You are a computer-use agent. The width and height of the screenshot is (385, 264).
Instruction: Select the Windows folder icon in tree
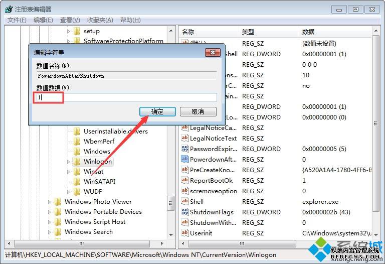pos(77,152)
